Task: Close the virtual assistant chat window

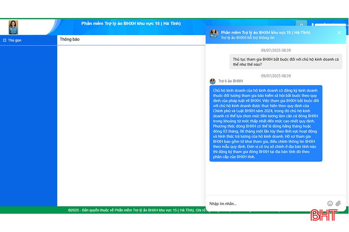Action: click(x=339, y=33)
